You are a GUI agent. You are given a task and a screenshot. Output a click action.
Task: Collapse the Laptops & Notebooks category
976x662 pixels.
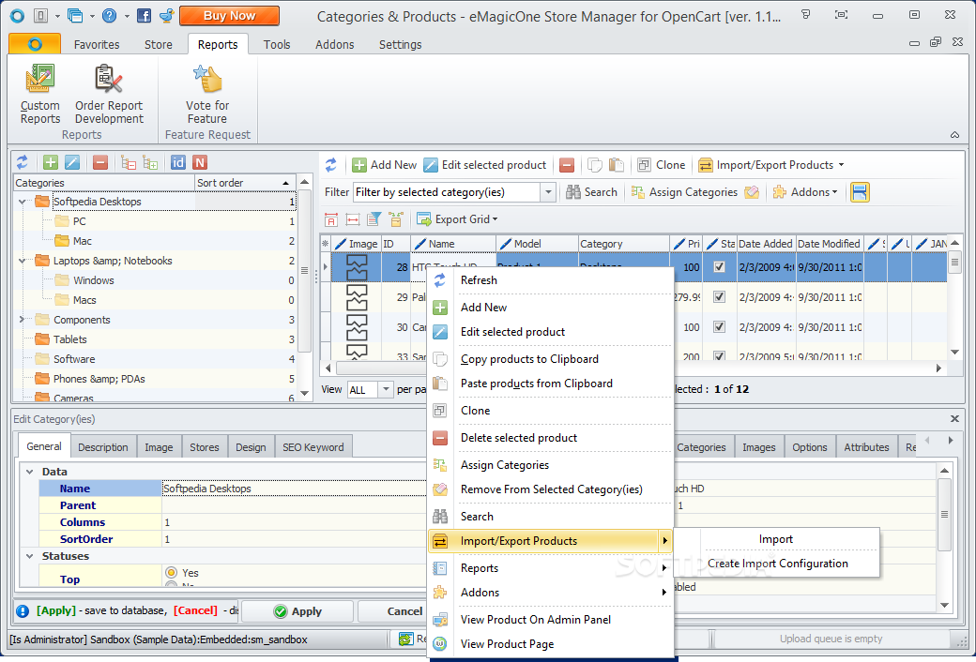23,261
